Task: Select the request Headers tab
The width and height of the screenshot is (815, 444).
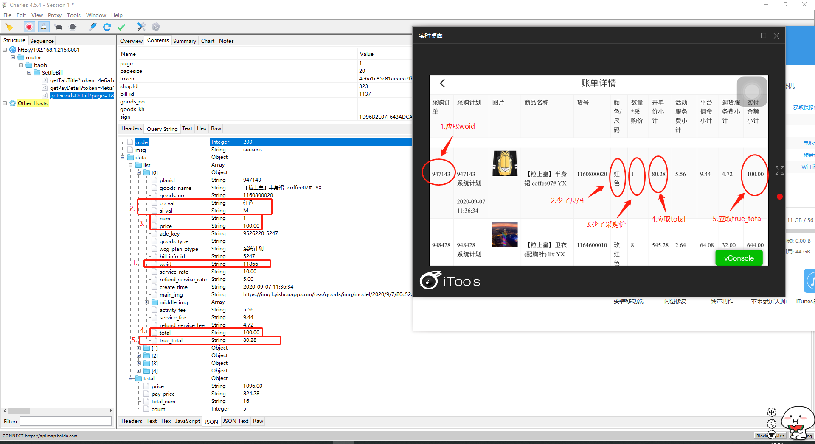Action: point(132,128)
